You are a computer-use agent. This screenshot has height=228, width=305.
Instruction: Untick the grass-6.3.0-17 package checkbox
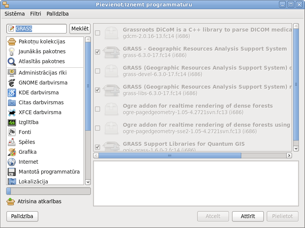97,52
